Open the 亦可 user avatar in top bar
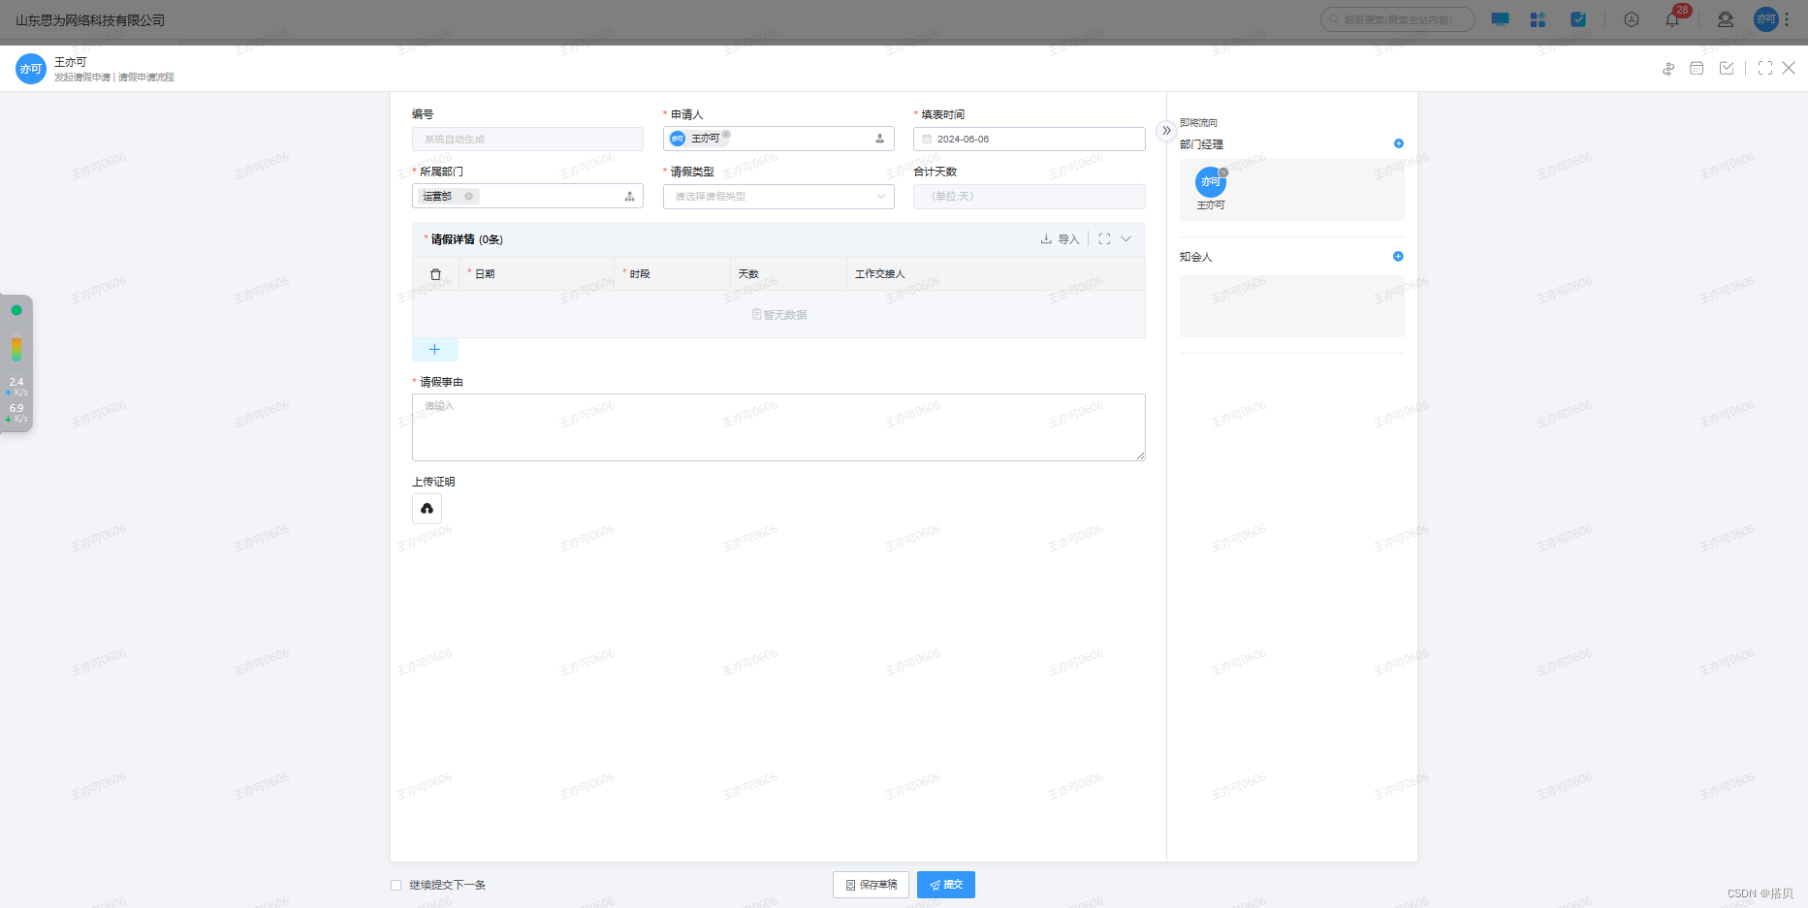Image resolution: width=1808 pixels, height=908 pixels. click(x=1765, y=19)
